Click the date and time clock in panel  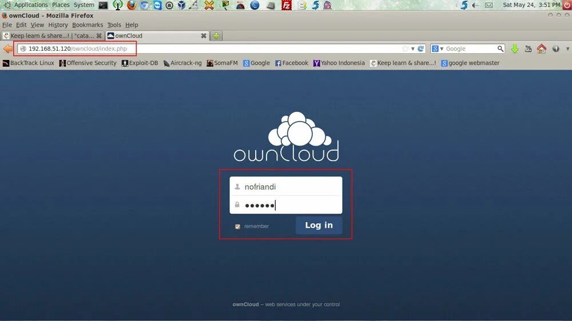point(531,5)
